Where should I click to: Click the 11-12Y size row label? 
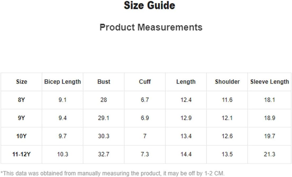pos(21,154)
